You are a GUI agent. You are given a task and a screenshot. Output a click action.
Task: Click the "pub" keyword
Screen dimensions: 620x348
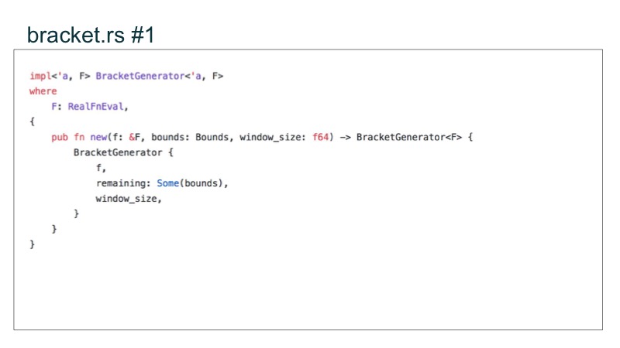[x=59, y=137]
